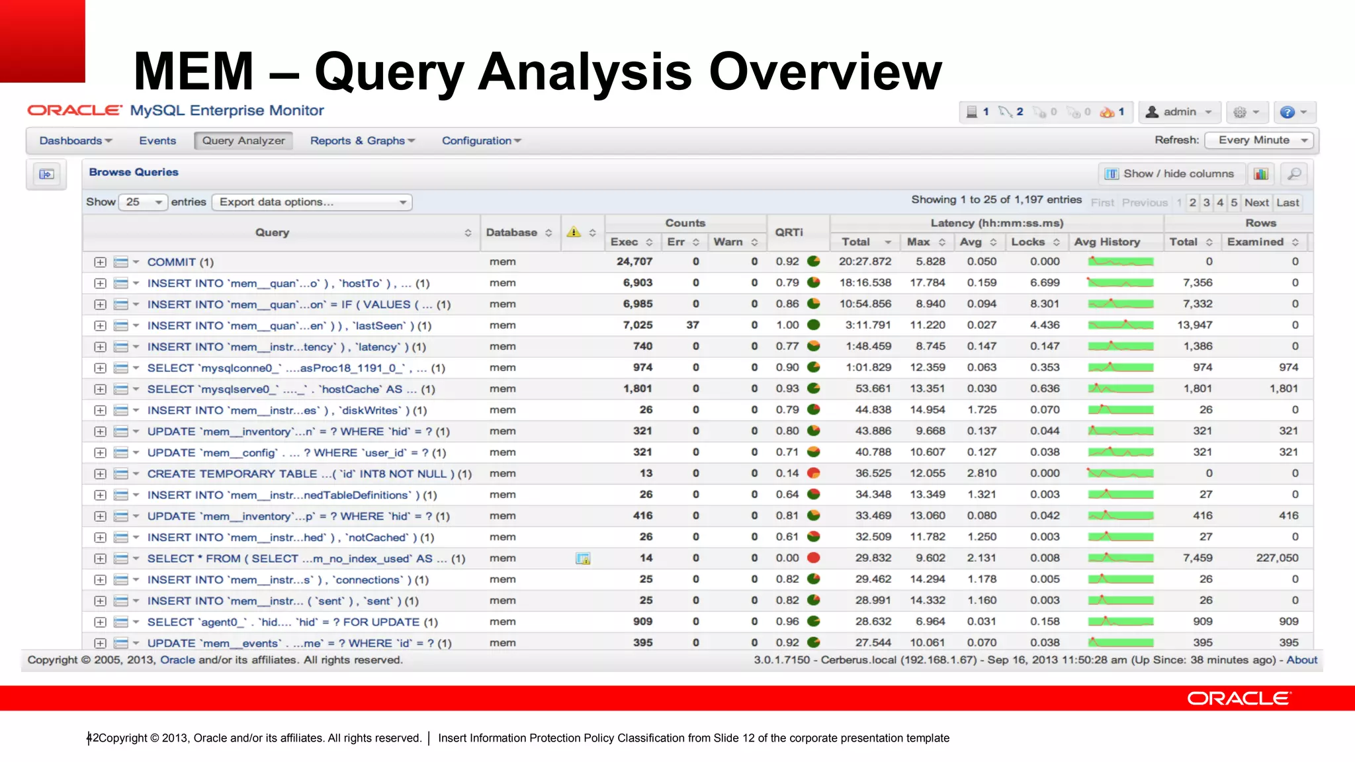Expand the SELECT * FROM no_index_used row
The width and height of the screenshot is (1355, 762).
pos(100,559)
